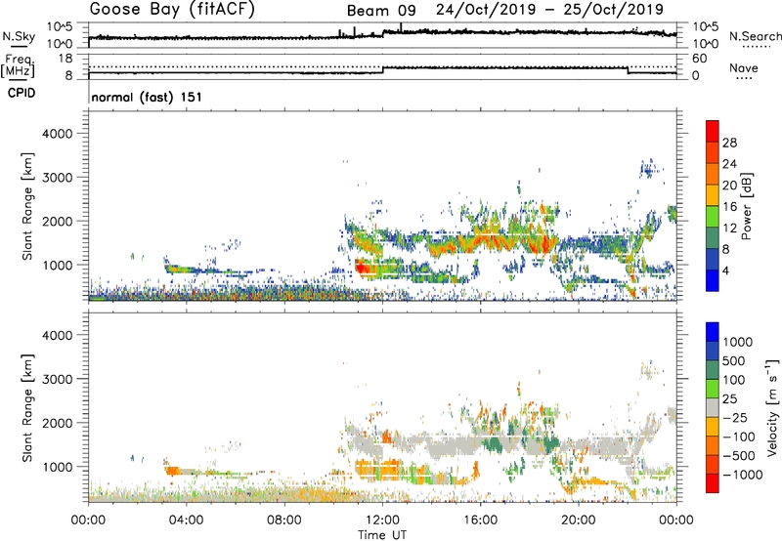This screenshot has width=782, height=541.
Task: Select the red top segment of Power colorbar
Action: point(713,131)
